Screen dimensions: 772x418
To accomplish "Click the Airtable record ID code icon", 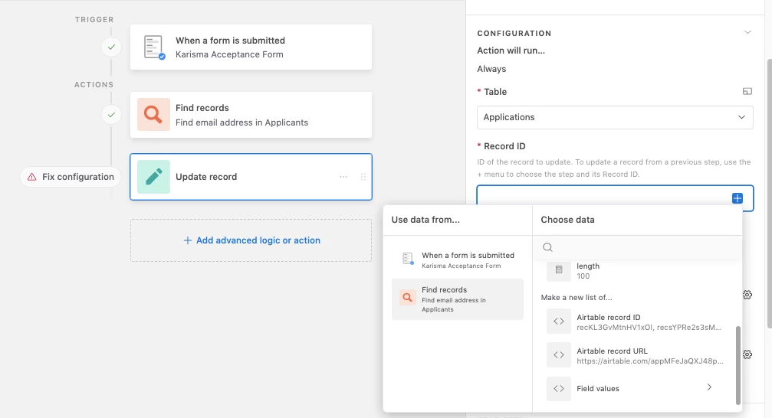I will (x=559, y=321).
